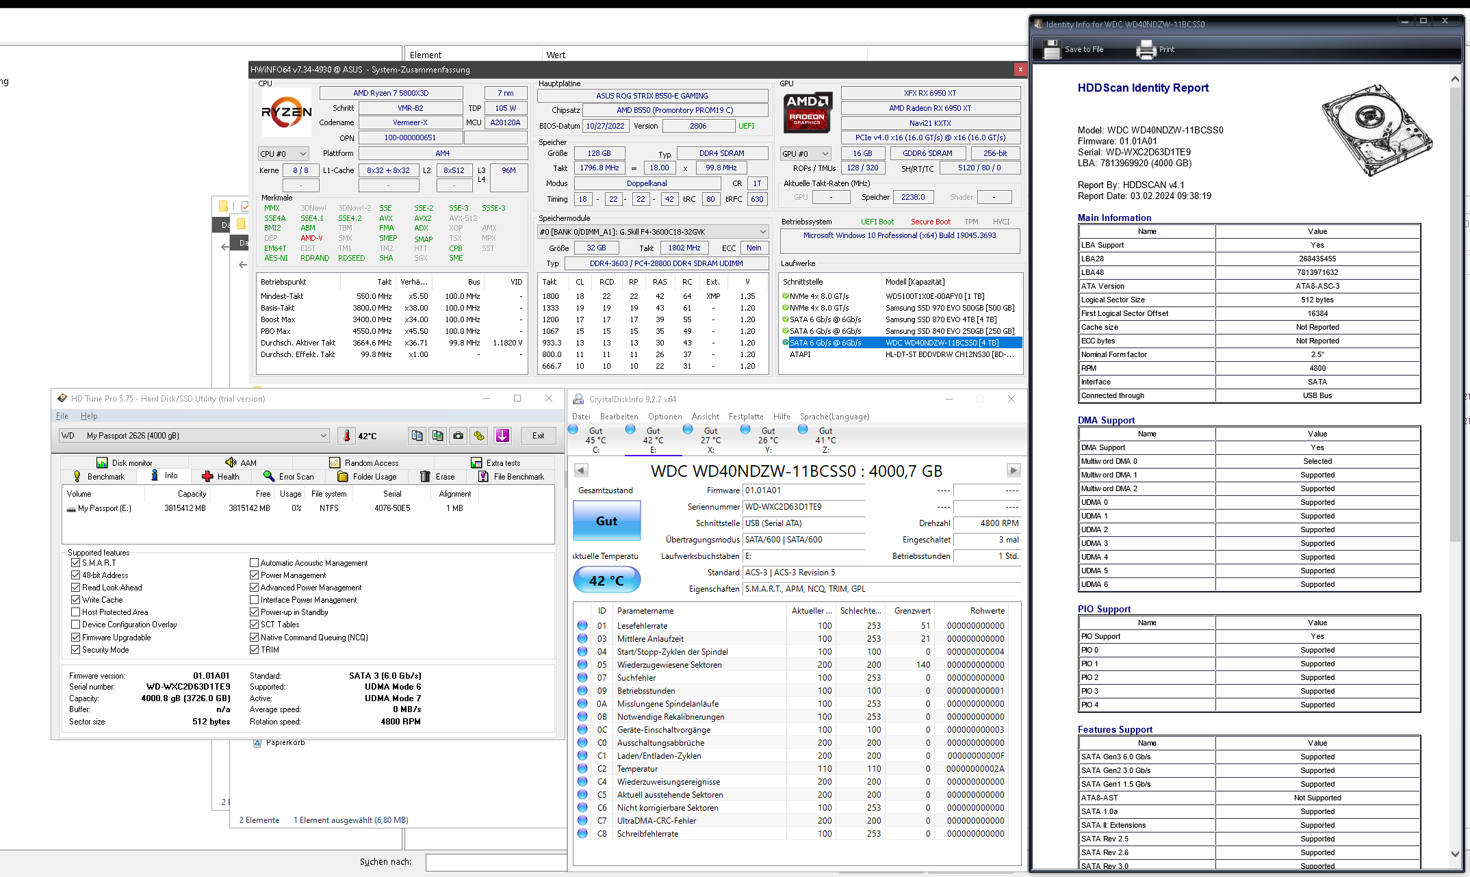Toggle the Write Cache checkbox

76,600
